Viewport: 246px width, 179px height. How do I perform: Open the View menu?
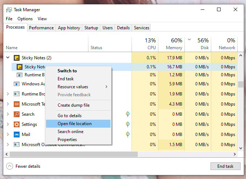point(42,19)
